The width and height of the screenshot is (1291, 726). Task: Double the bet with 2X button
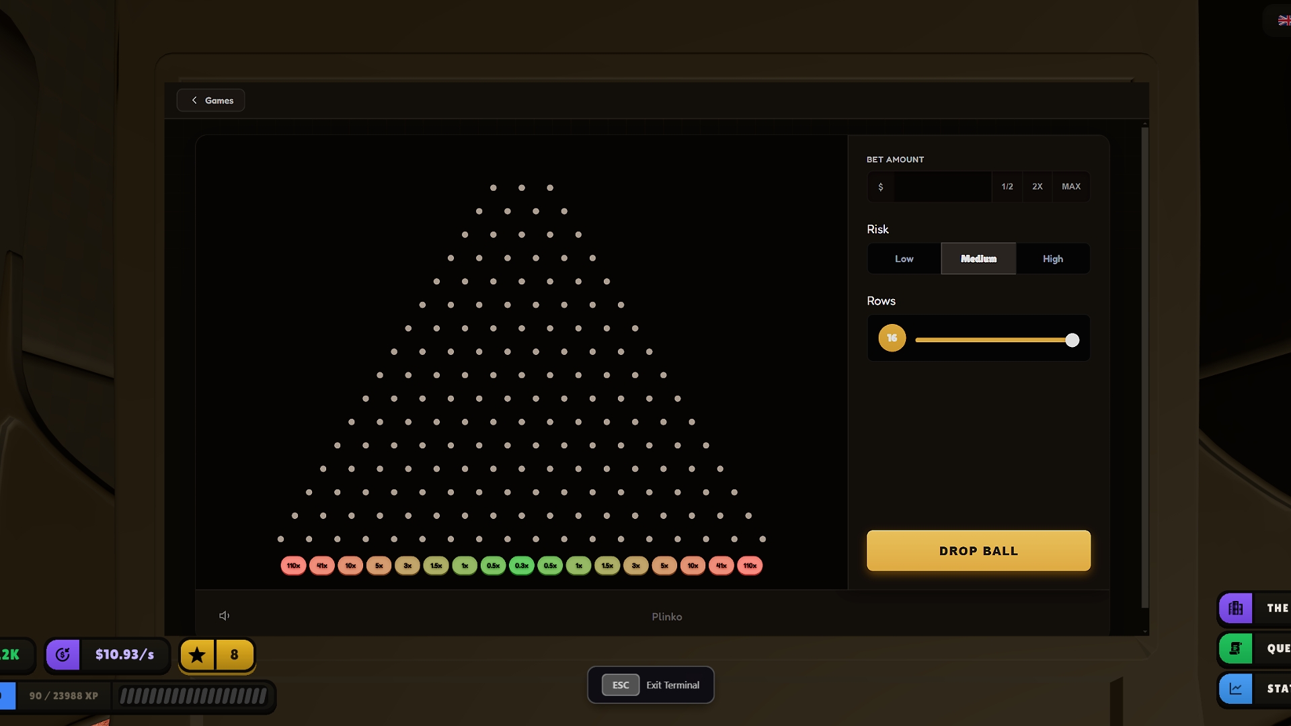pyautogui.click(x=1038, y=187)
